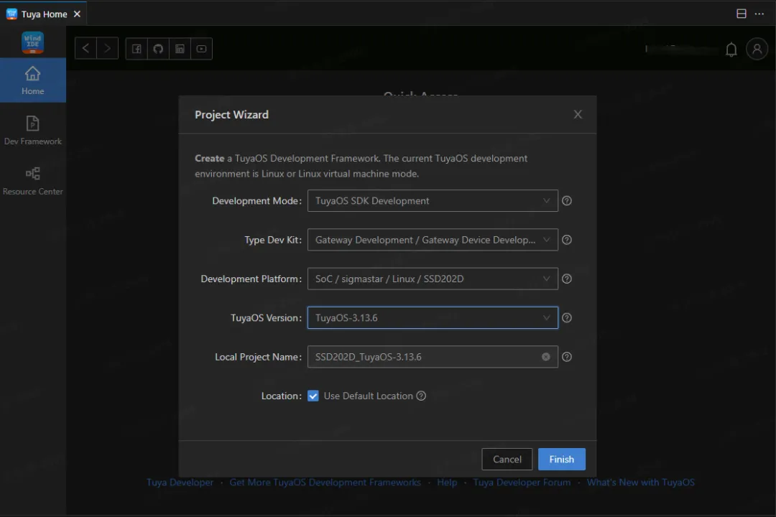The image size is (776, 517).
Task: Show help for Local Project Name
Action: (x=567, y=357)
